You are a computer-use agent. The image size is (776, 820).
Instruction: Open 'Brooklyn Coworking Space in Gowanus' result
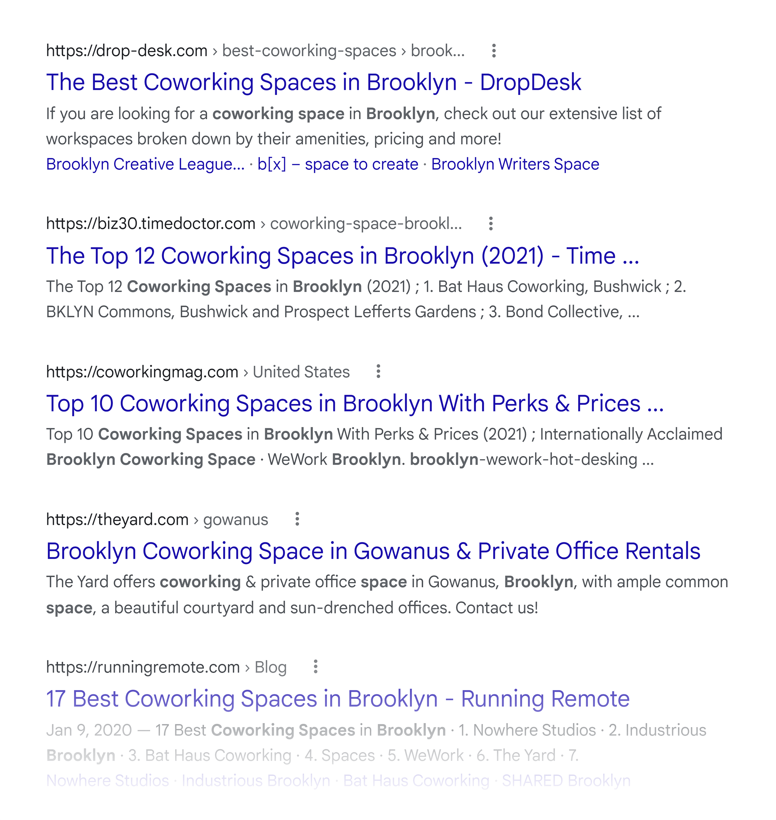(373, 551)
